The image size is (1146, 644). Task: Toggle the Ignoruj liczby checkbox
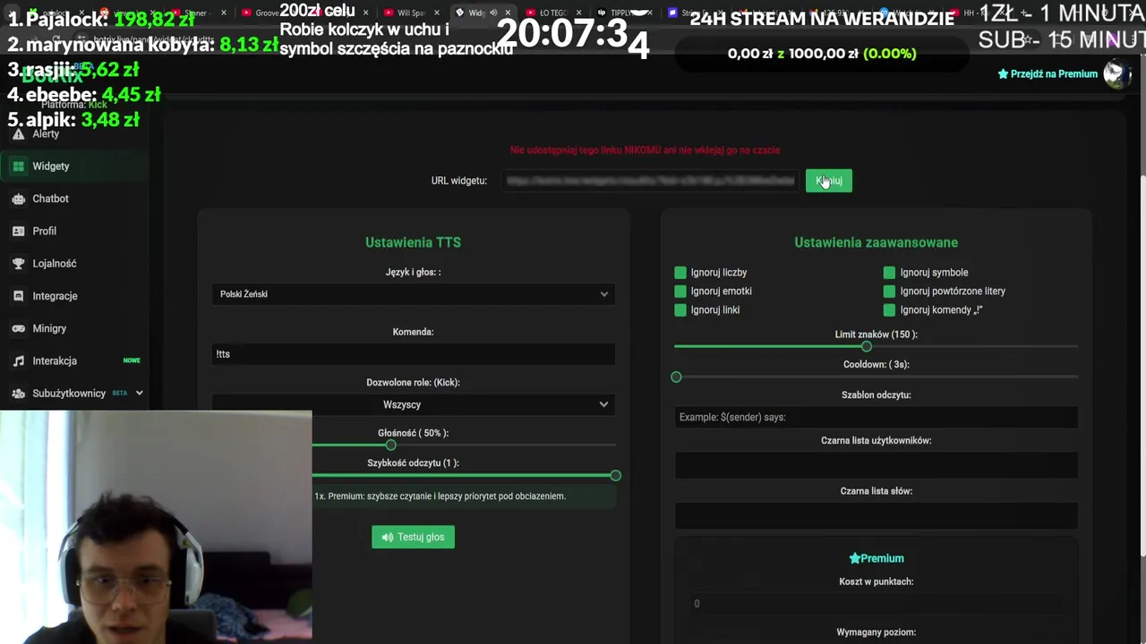[x=680, y=273]
